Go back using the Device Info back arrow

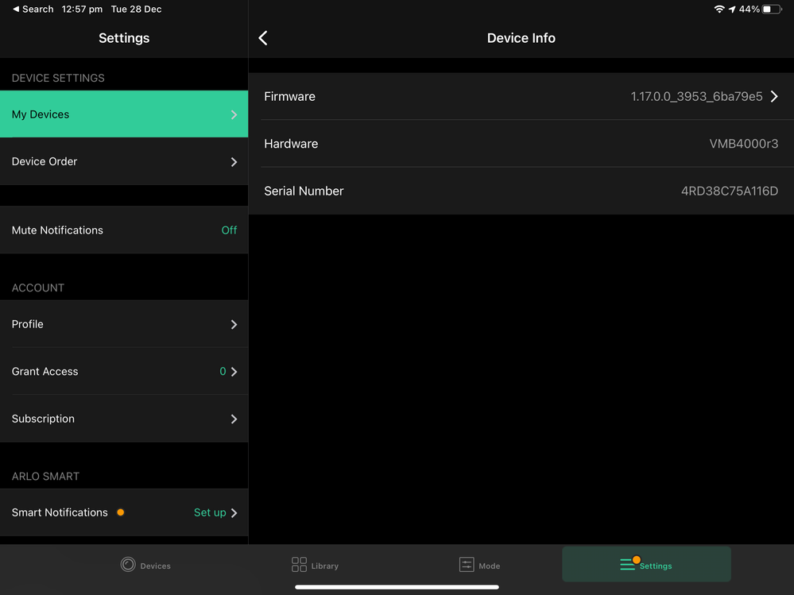tap(263, 38)
